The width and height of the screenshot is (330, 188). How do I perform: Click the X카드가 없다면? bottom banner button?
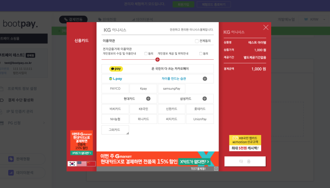pos(194,162)
